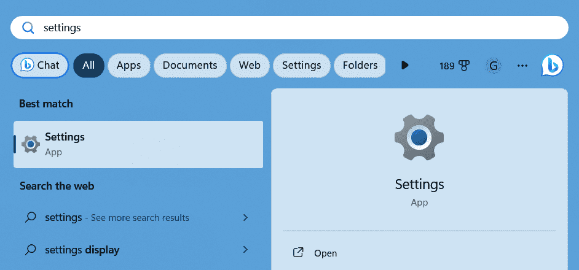The width and height of the screenshot is (579, 270).
Task: Click the three-dot more options icon
Action: click(522, 66)
